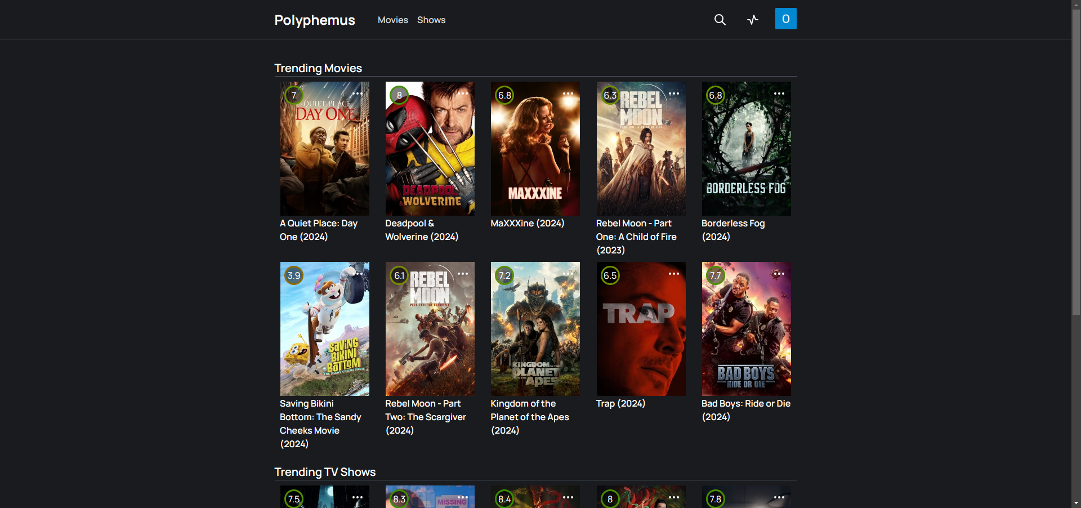Open options menu on Saving Bikini Bottom poster
Screen dimensions: 1081x508
point(358,274)
